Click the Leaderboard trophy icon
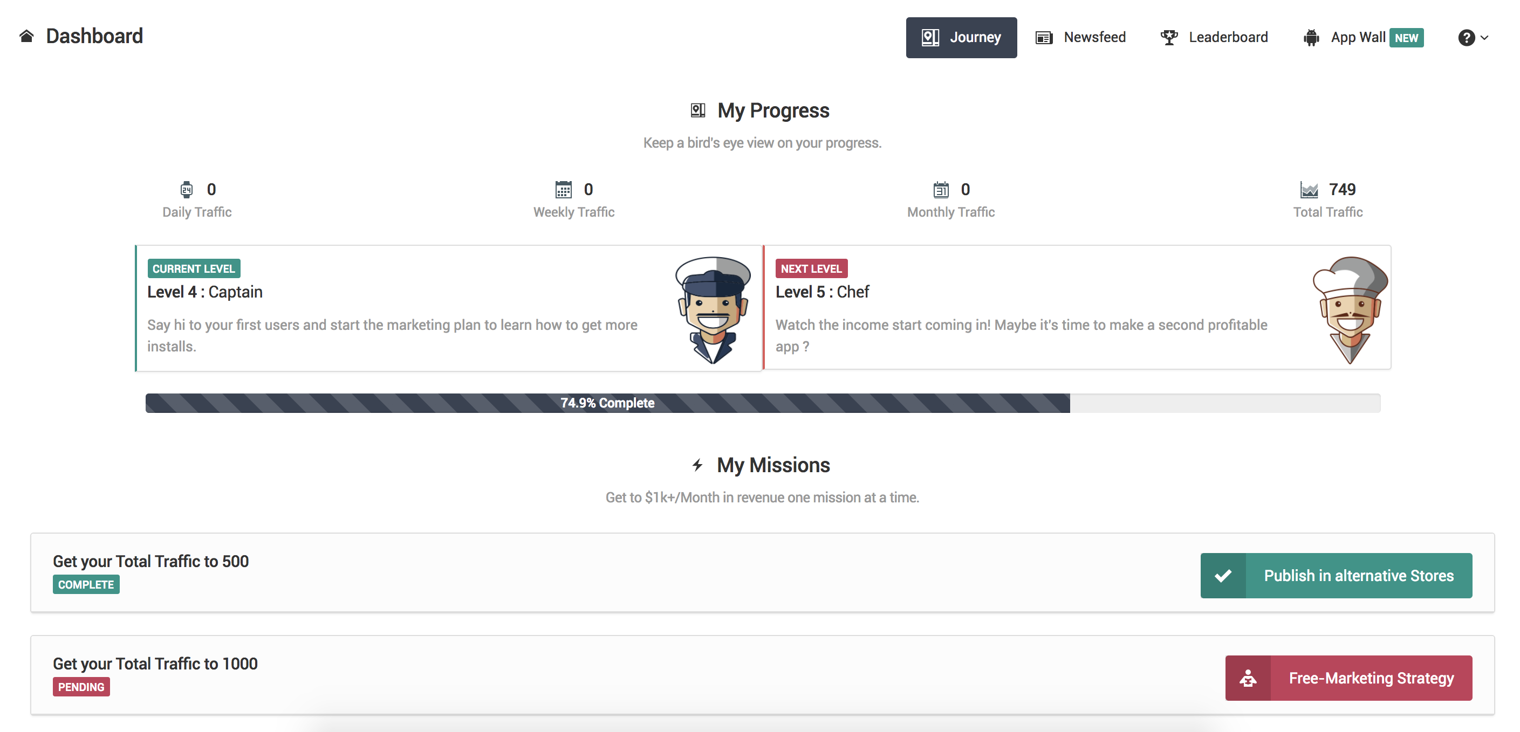 [1169, 37]
